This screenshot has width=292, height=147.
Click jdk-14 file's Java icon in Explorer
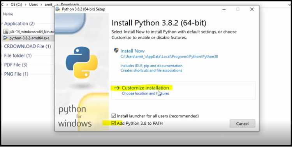[x=6, y=31]
